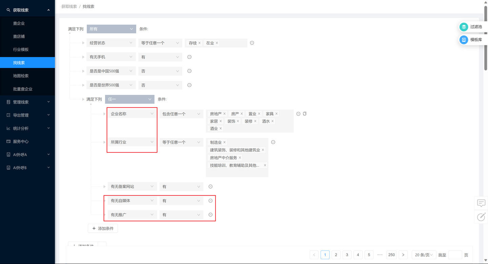Open the 20 条/页 page size dropdown
488x264 pixels.
click(424, 255)
